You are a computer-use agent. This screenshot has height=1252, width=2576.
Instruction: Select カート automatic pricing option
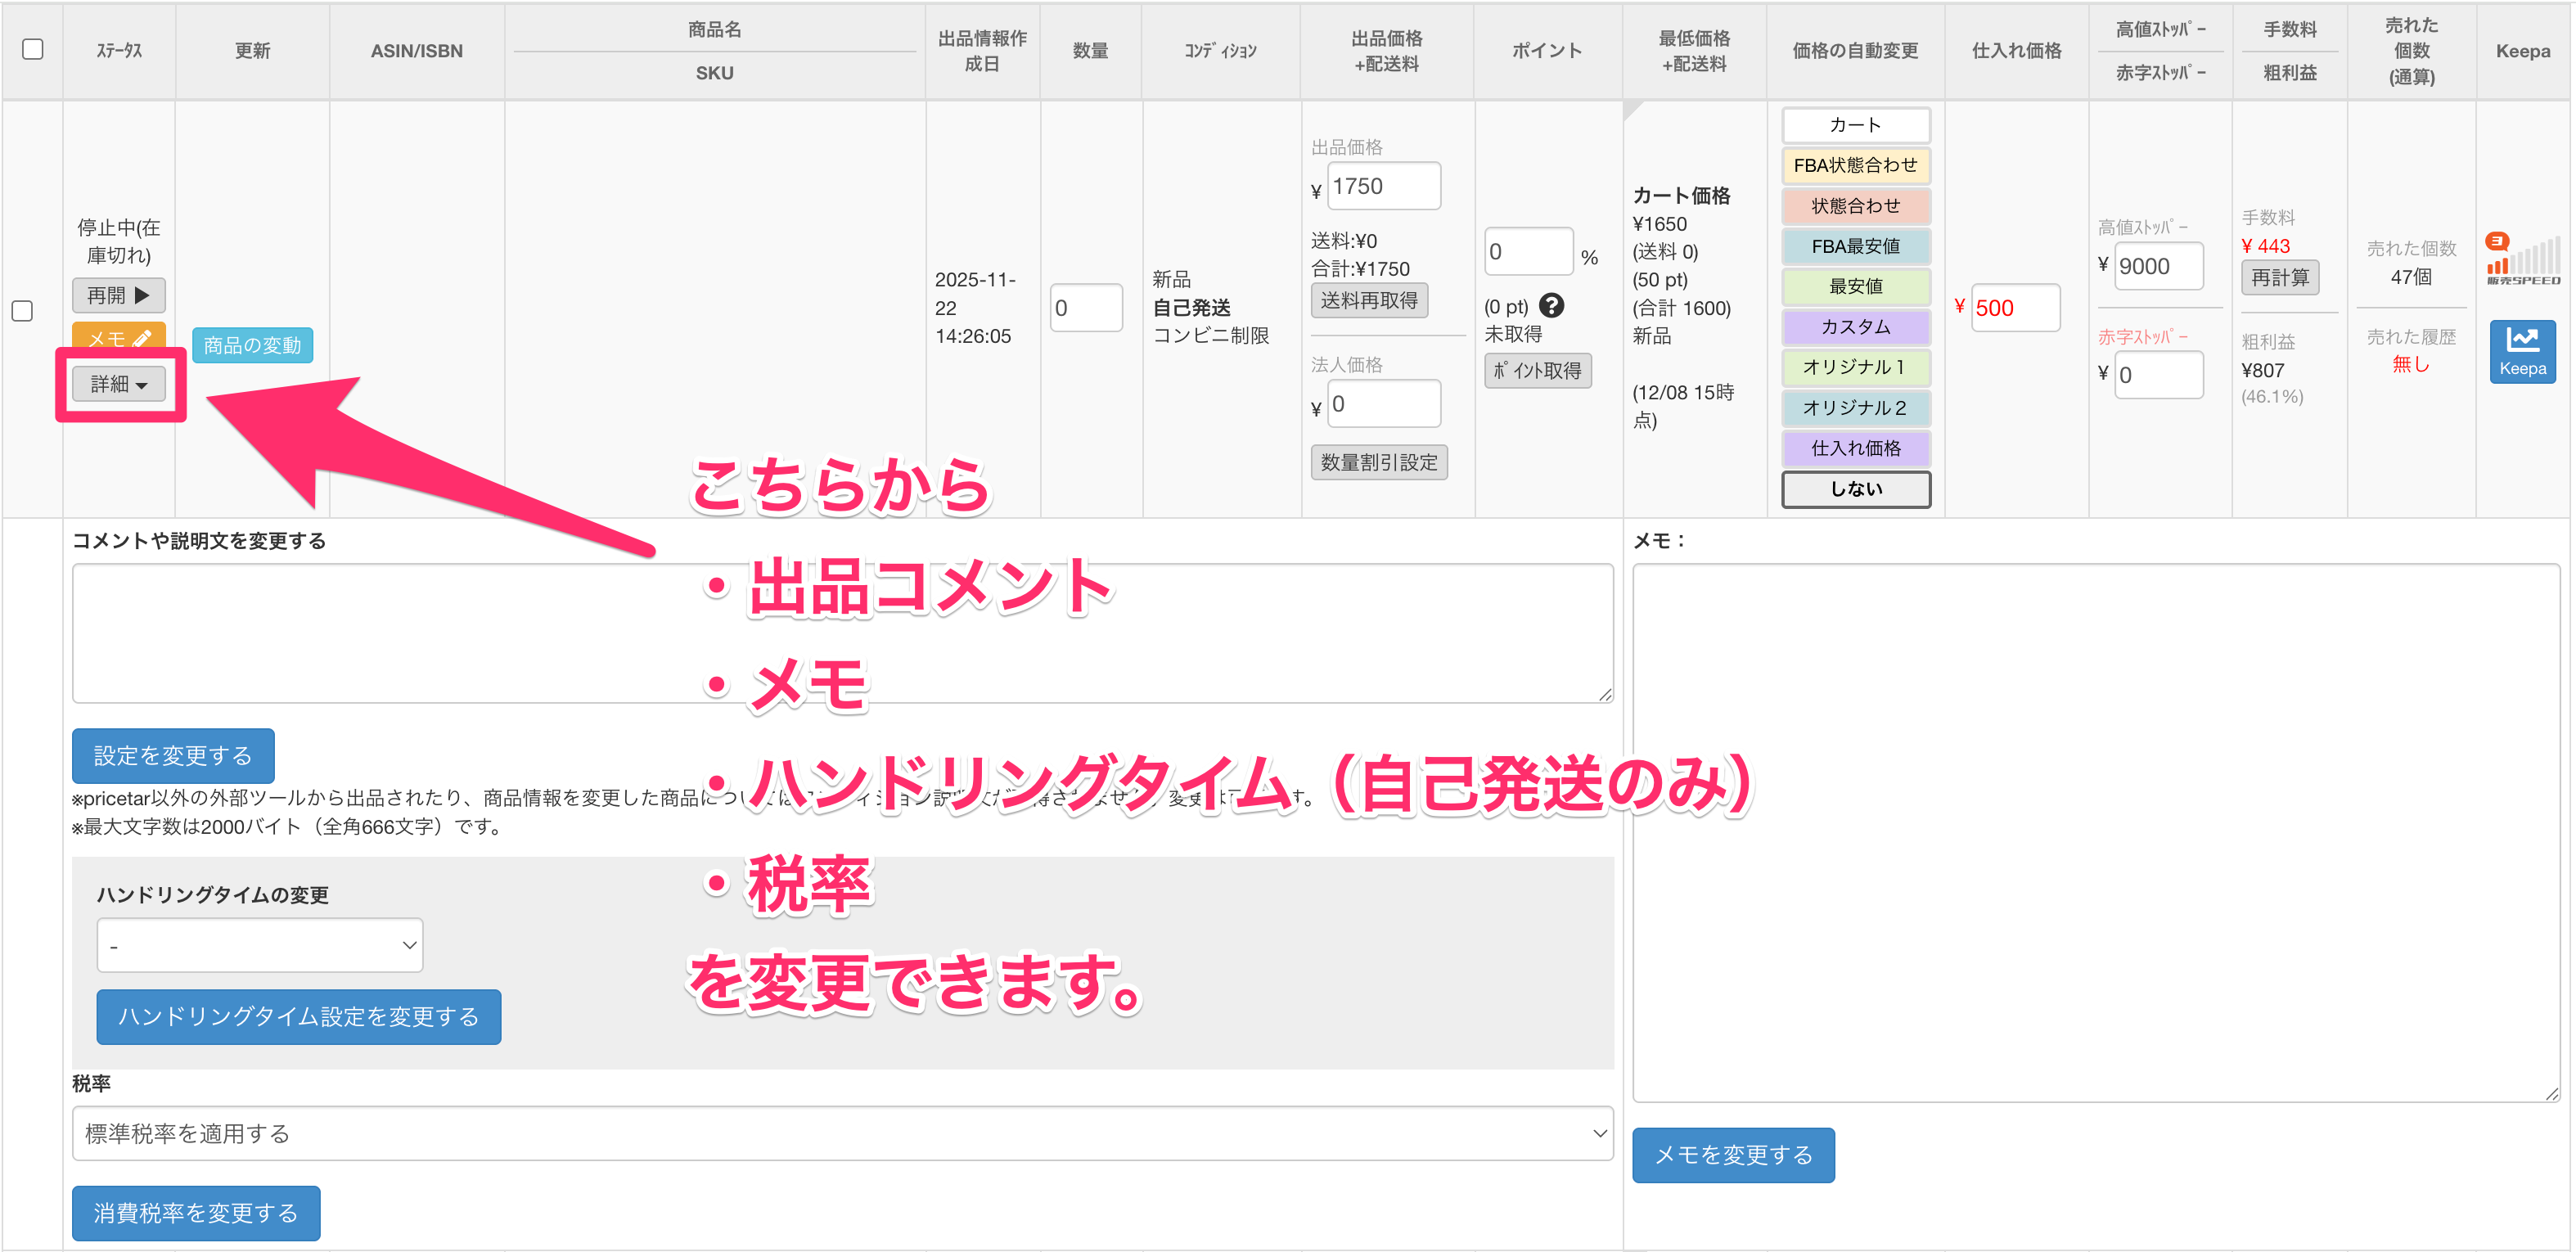tap(1855, 125)
